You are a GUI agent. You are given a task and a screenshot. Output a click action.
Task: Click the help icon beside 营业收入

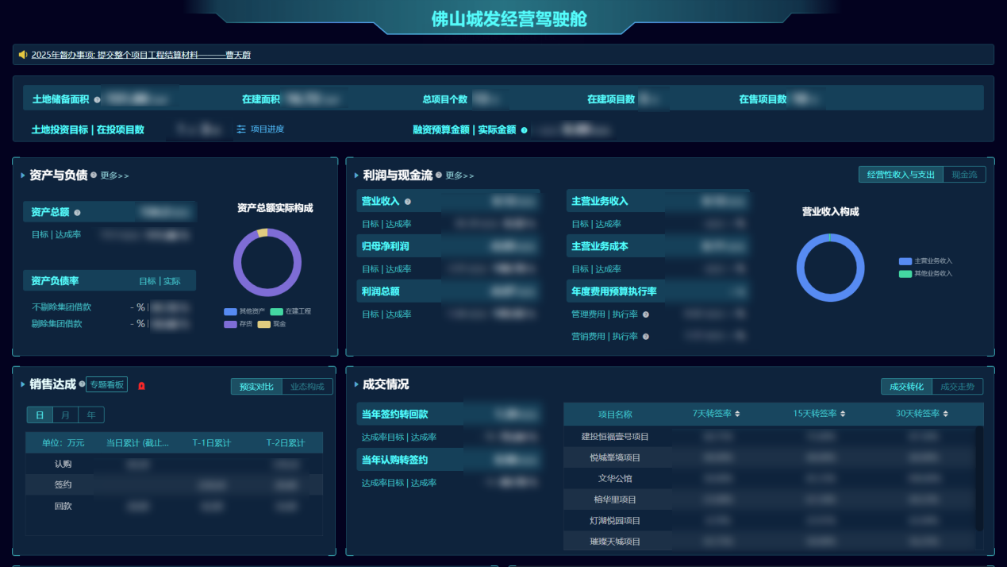[408, 202]
